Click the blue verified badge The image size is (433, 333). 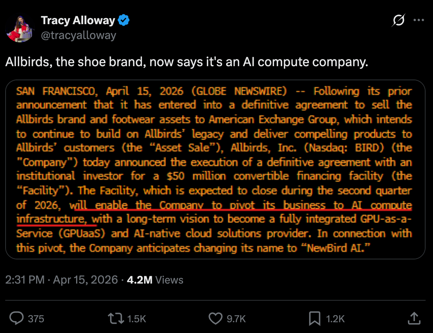(123, 20)
